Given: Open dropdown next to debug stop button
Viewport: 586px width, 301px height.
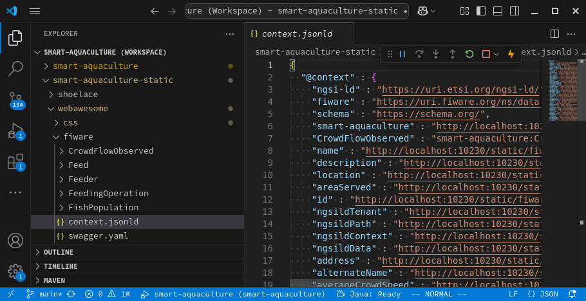Looking at the screenshot, I should click(496, 54).
